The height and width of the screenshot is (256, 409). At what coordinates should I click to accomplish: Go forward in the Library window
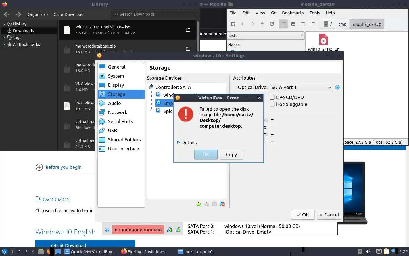(x=18, y=14)
